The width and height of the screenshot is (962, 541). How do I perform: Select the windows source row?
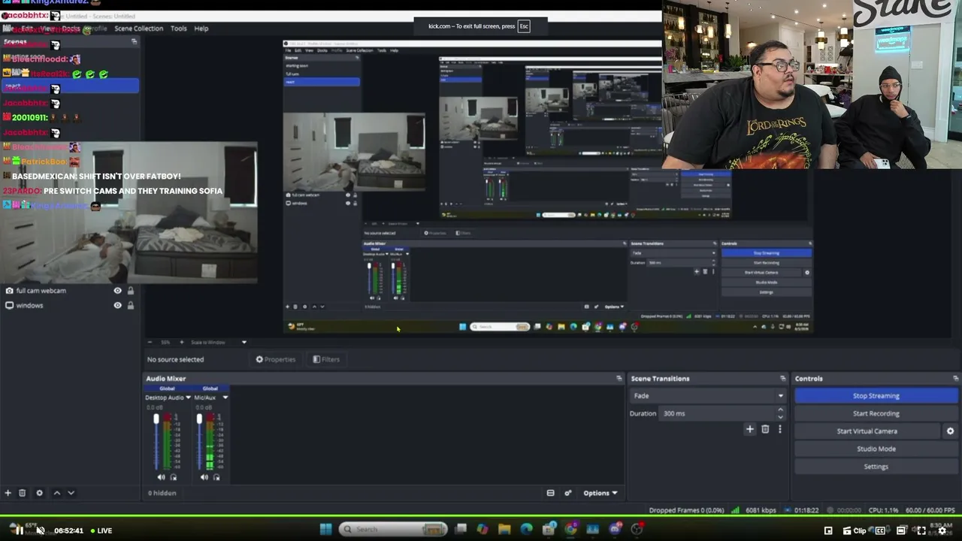[71, 306]
